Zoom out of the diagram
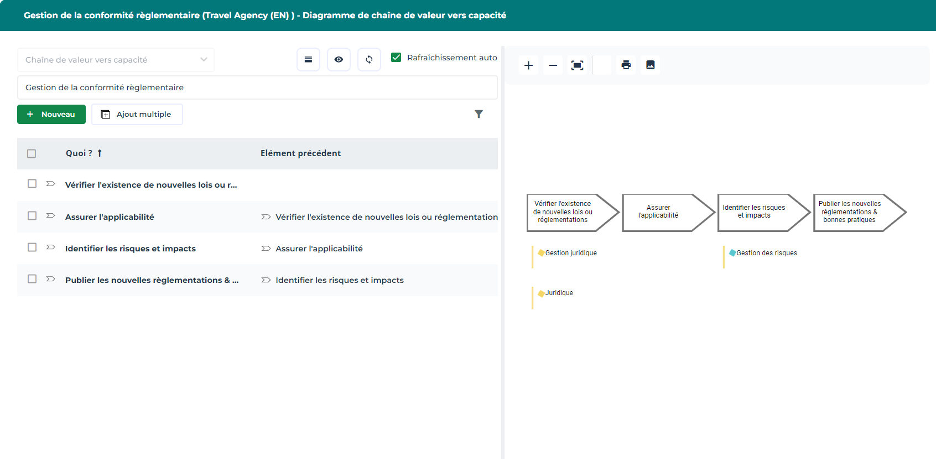The height and width of the screenshot is (459, 936). click(553, 65)
